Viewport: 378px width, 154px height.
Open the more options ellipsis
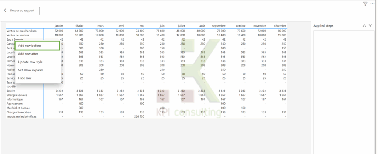372,4
